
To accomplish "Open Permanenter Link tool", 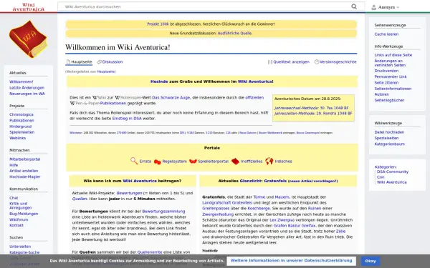I will pos(391,77).
